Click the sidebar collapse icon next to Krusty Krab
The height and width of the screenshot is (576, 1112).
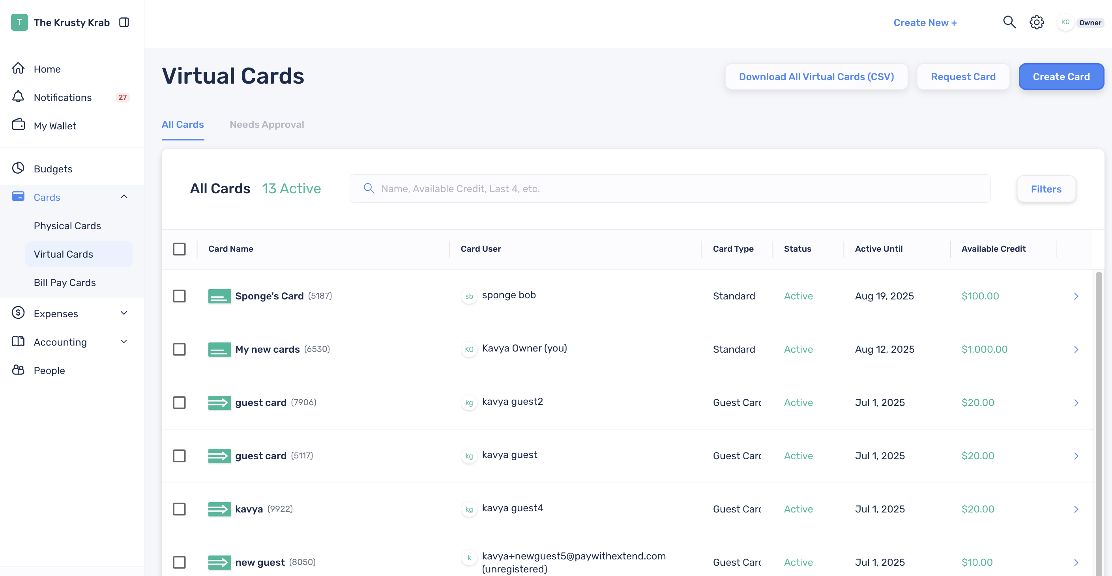124,22
